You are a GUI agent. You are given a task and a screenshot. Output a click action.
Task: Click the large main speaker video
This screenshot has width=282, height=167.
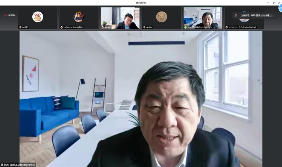click(141, 99)
